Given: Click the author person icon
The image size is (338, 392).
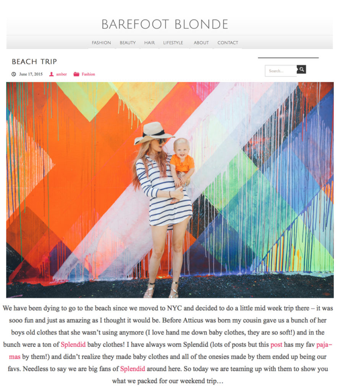Looking at the screenshot, I should [52, 74].
